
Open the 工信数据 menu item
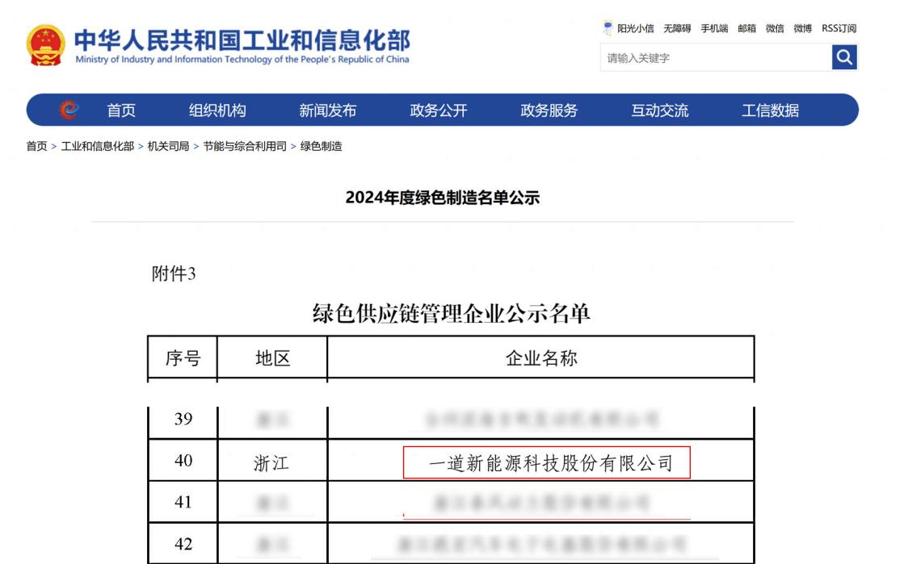pyautogui.click(x=770, y=111)
